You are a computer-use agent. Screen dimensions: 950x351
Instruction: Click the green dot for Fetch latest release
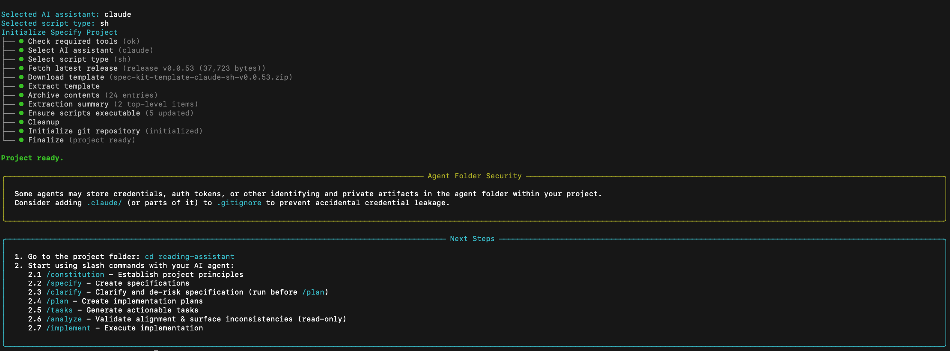pyautogui.click(x=21, y=68)
